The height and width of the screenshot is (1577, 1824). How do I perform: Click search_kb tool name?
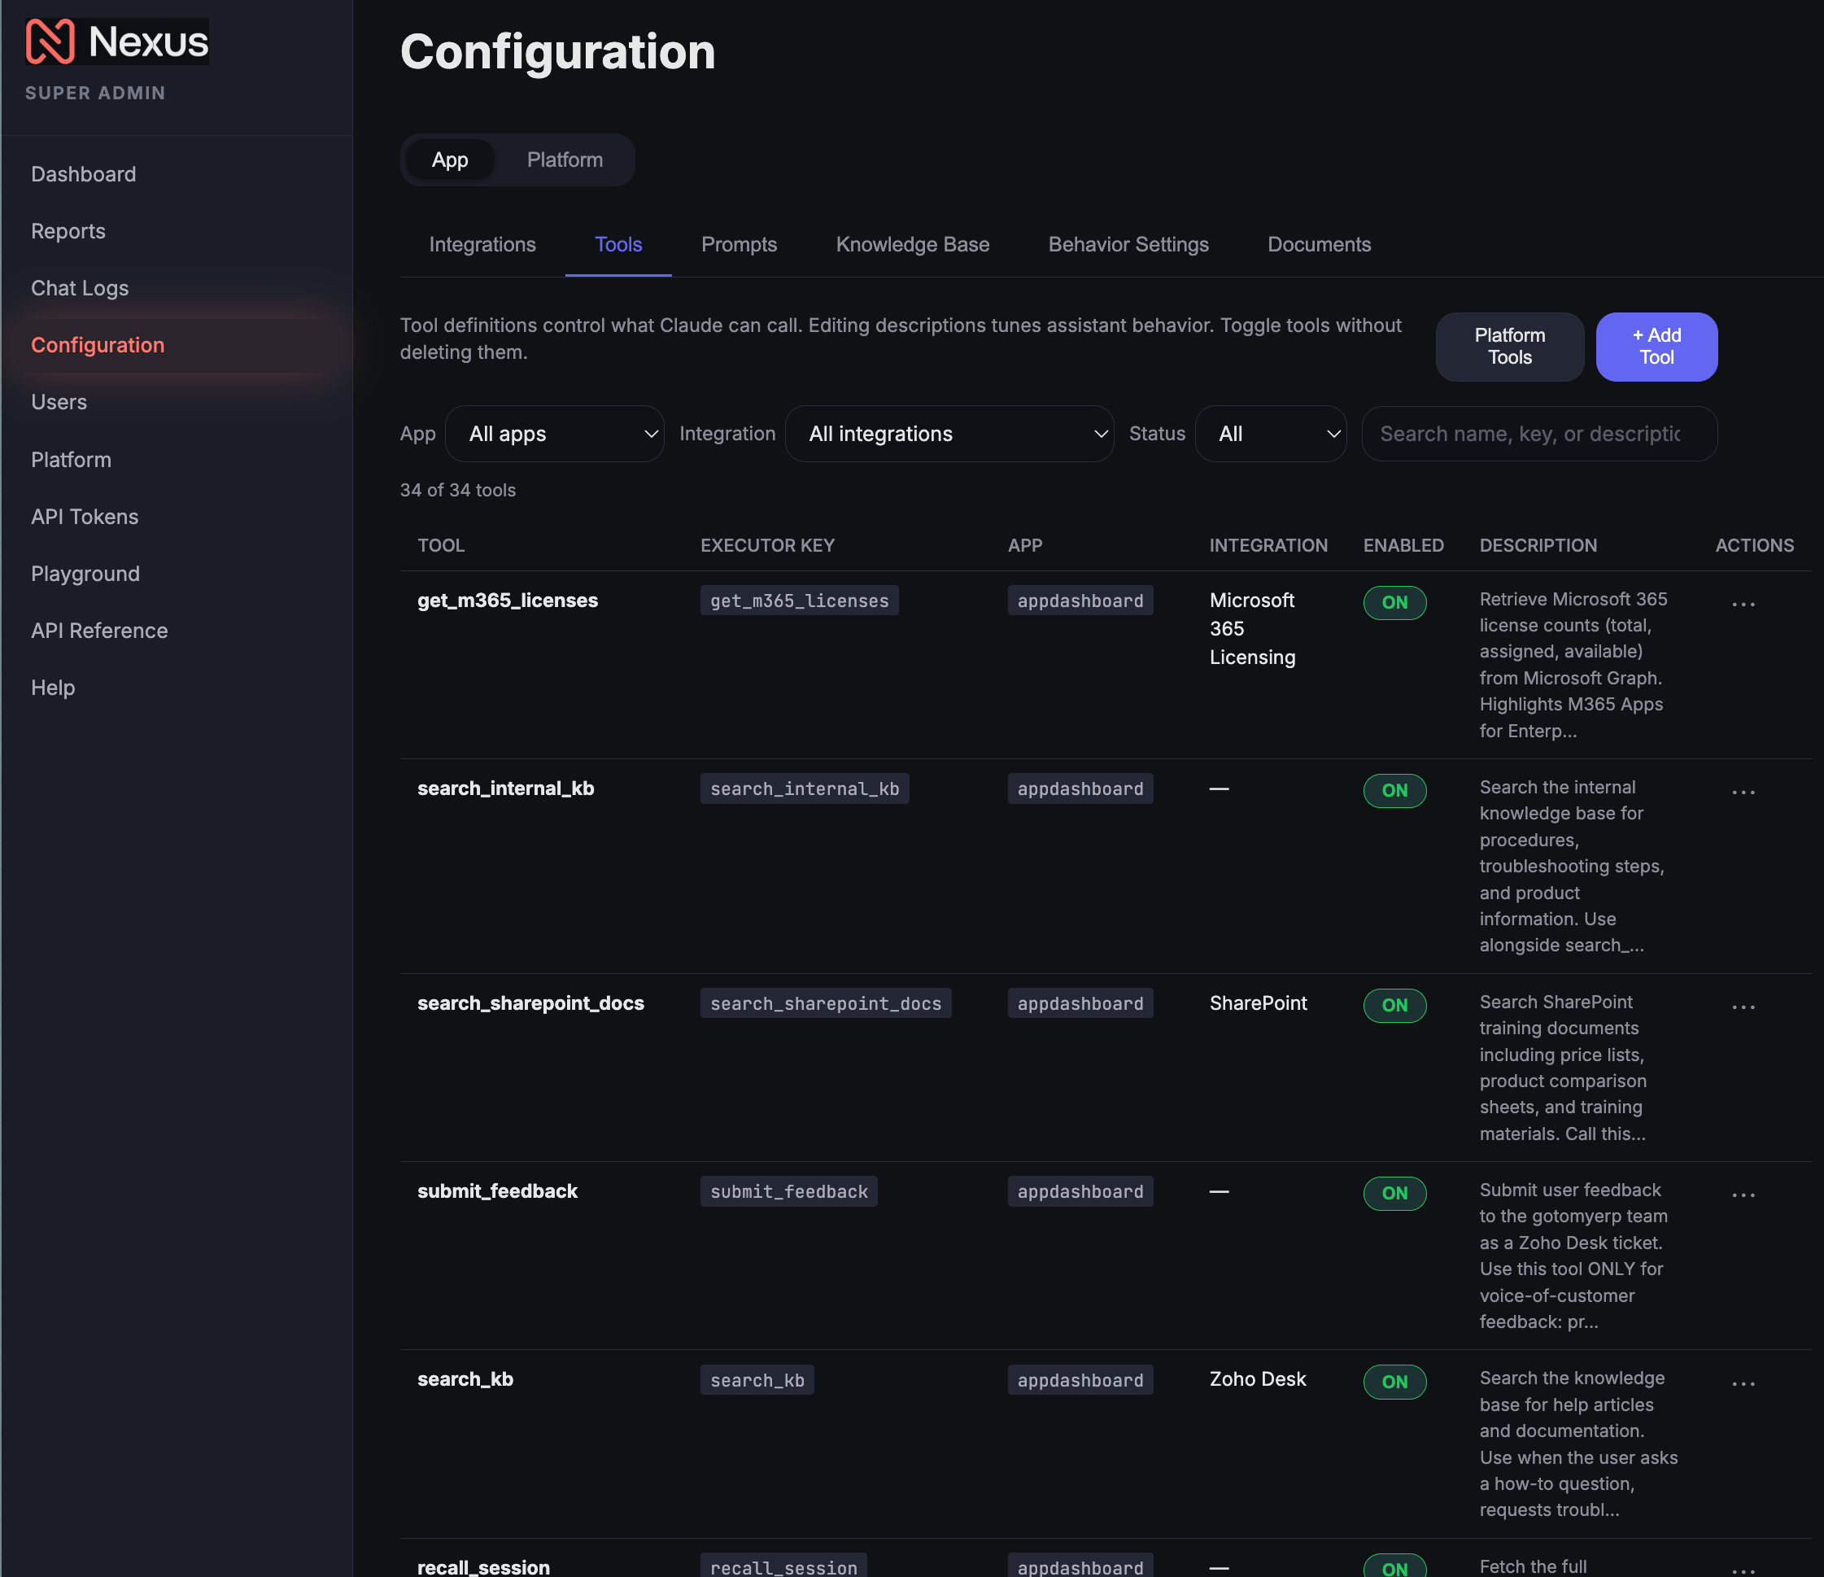click(465, 1380)
